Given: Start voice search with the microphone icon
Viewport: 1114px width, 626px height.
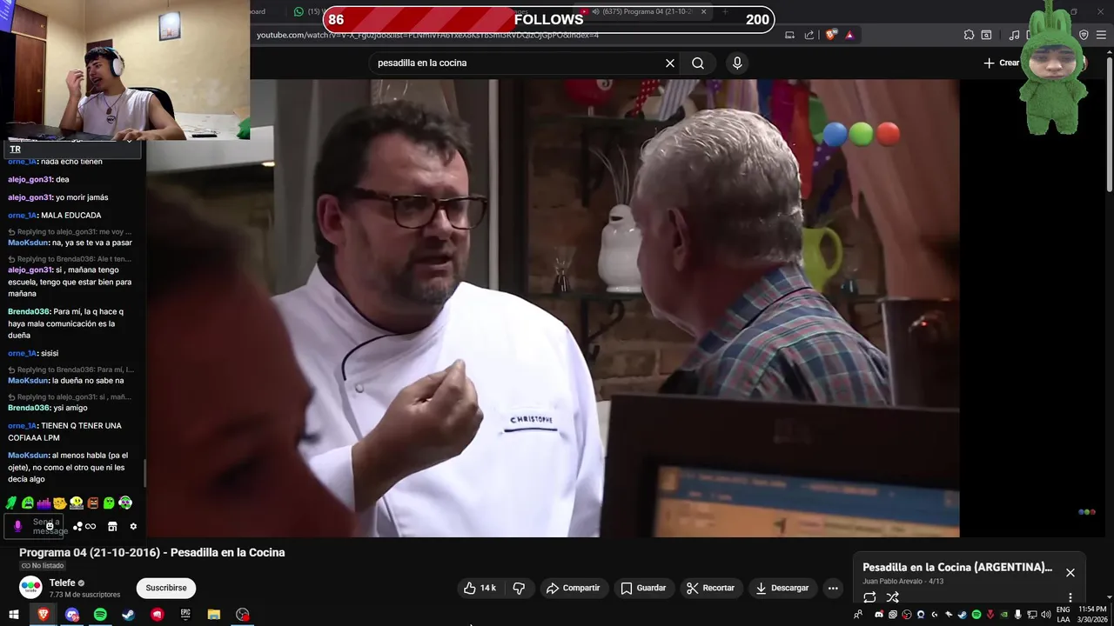Looking at the screenshot, I should point(737,63).
